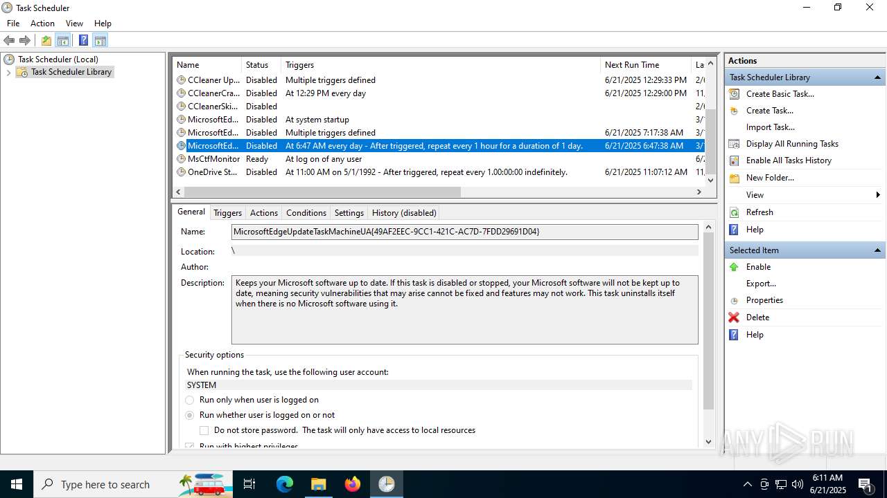The image size is (887, 498).
Task: Click the Refresh icon in Actions pane
Action: 734,212
